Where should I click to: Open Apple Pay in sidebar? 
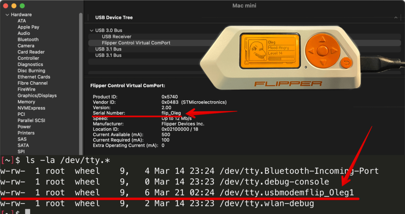click(28, 27)
